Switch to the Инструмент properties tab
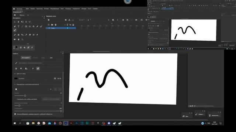Viewport: 236px width, 132px height. pos(26,58)
